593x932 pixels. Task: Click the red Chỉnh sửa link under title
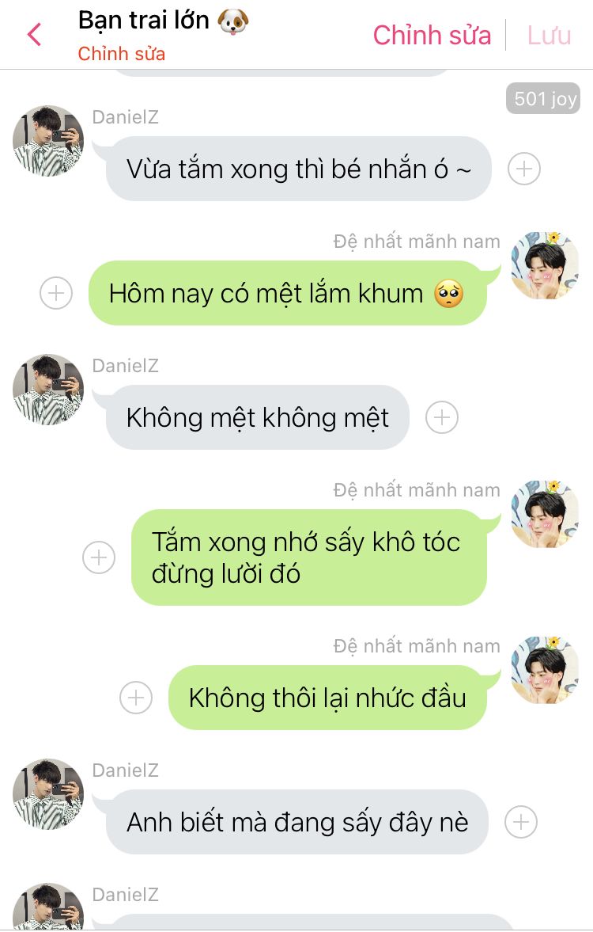tap(122, 54)
